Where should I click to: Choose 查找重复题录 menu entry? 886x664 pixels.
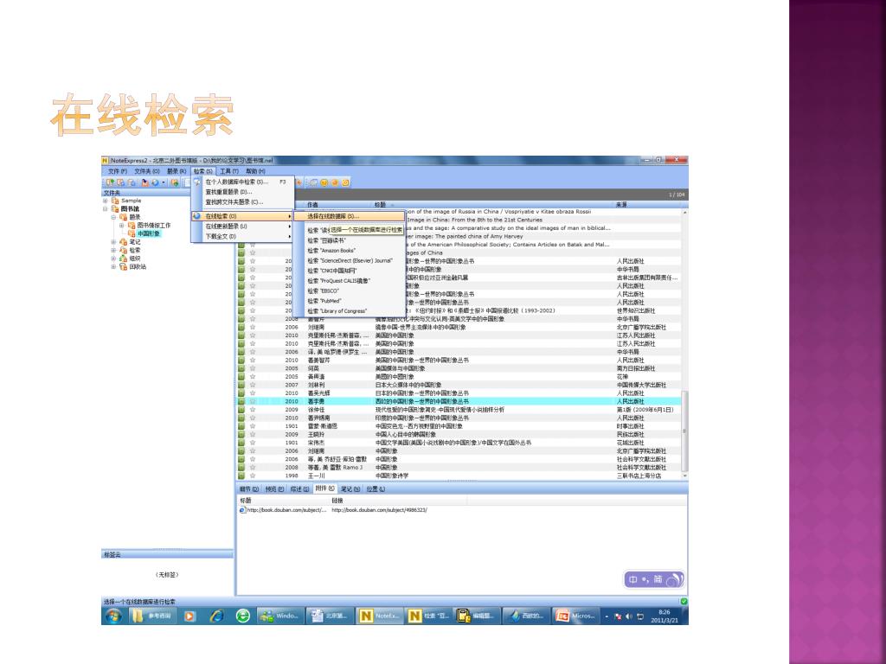(242, 192)
